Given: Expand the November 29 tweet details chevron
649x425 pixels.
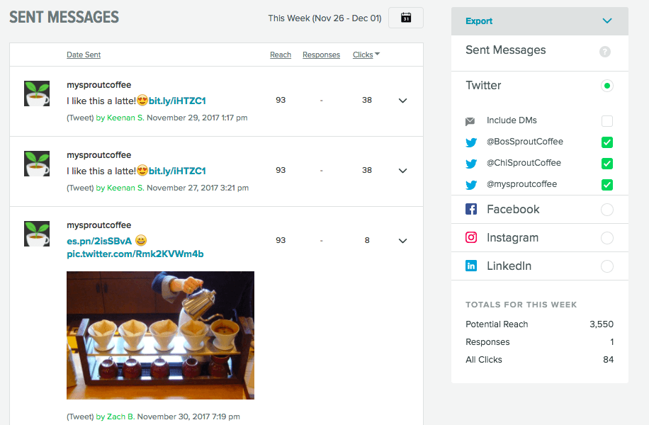Looking at the screenshot, I should pos(402,101).
